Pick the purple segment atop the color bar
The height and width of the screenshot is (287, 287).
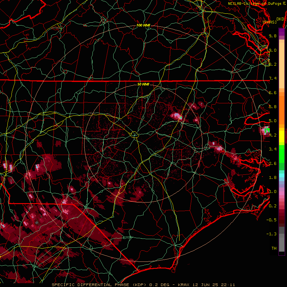282,32
